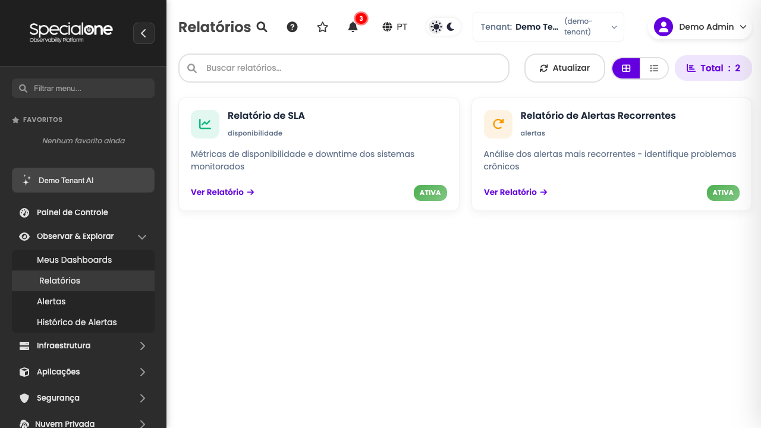761x428 pixels.
Task: Open the help question mark icon
Action: click(292, 27)
